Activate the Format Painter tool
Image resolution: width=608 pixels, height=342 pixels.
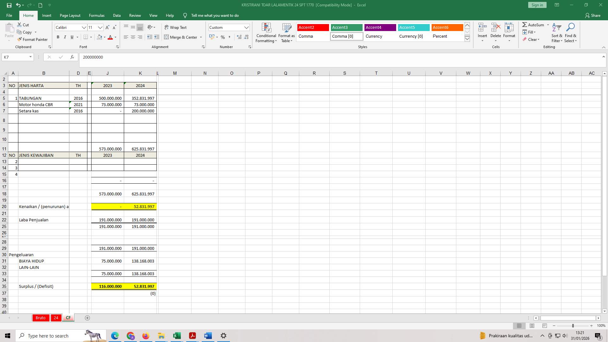(x=33, y=39)
